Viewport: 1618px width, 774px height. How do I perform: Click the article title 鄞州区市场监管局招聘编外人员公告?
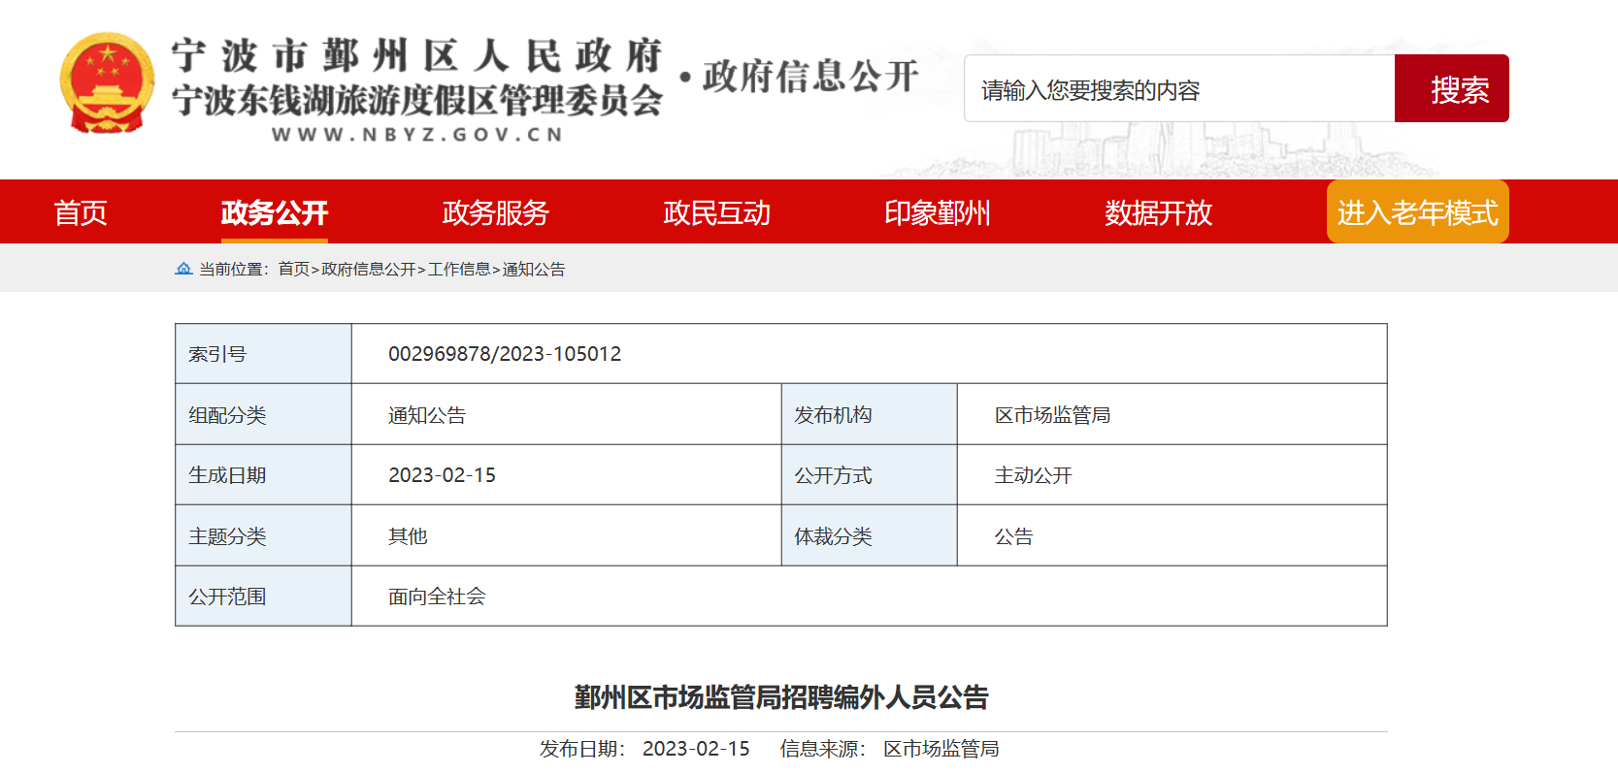781,697
